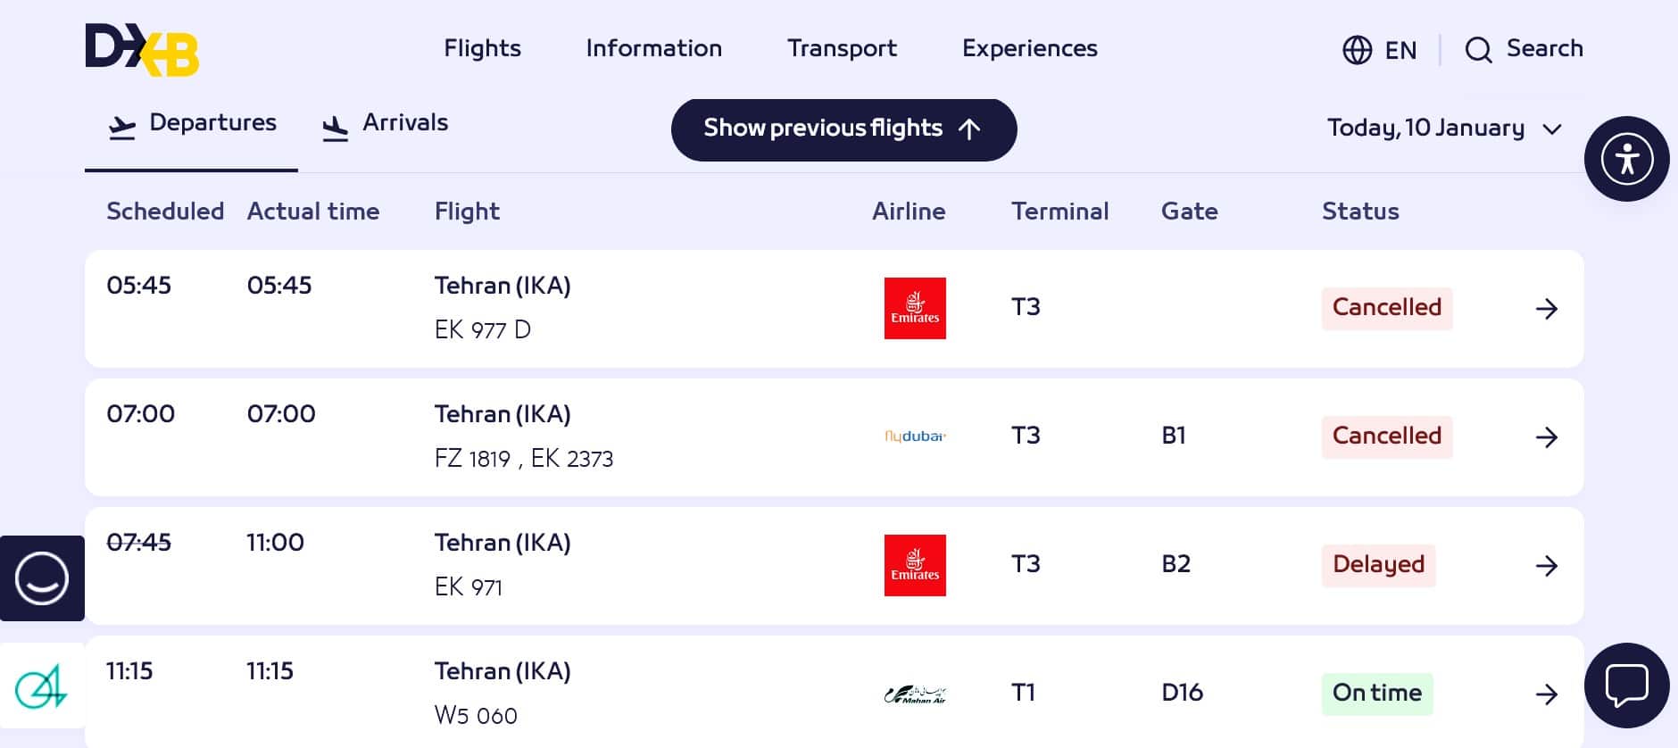This screenshot has height=748, width=1678.
Task: Click the teal widget icon at bottom-left
Action: [x=42, y=686]
